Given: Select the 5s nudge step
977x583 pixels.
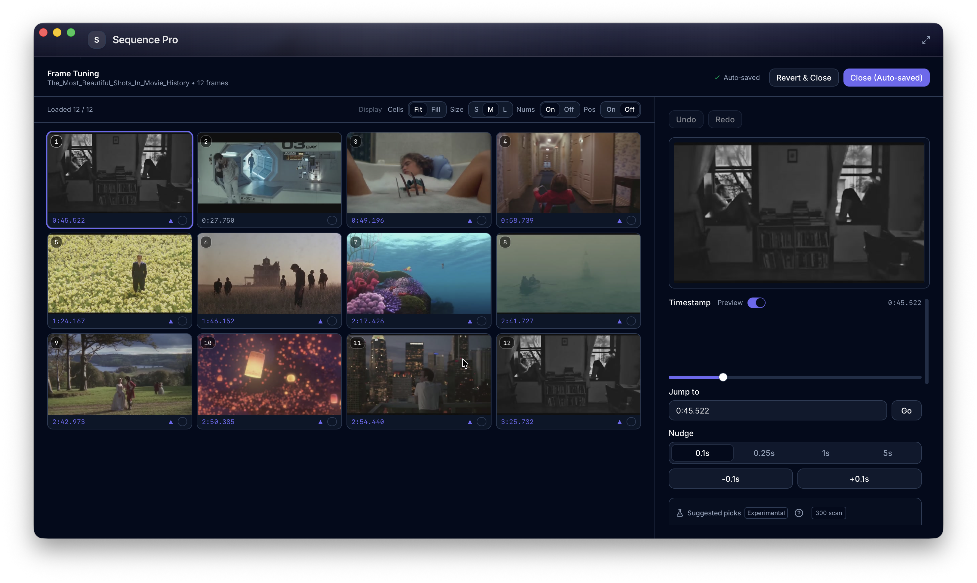Looking at the screenshot, I should click(887, 453).
